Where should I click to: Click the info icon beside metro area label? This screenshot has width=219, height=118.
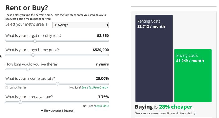click(47, 25)
